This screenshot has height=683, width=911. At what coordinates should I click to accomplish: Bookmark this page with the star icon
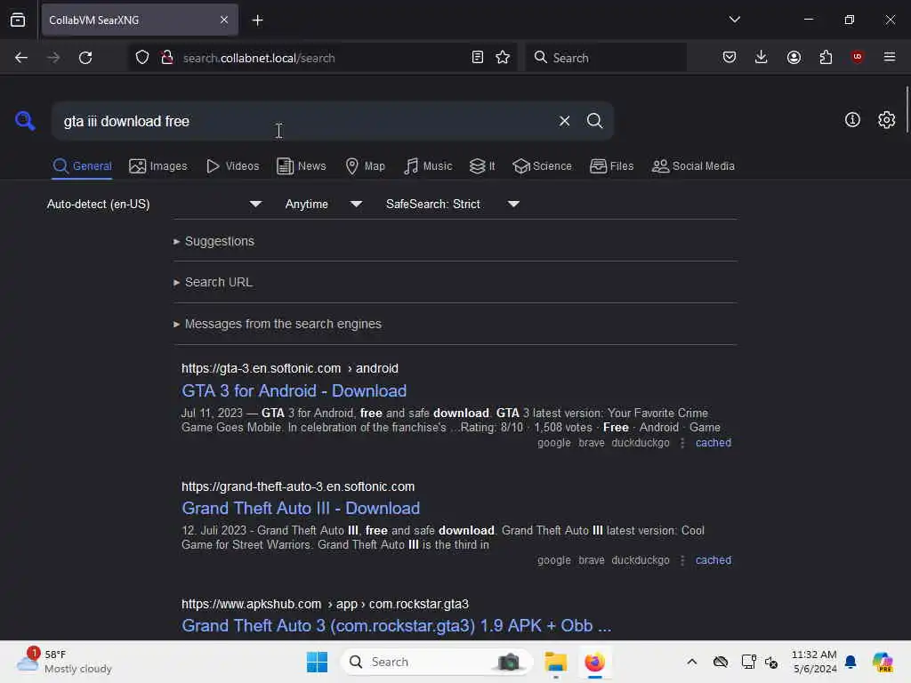point(503,58)
